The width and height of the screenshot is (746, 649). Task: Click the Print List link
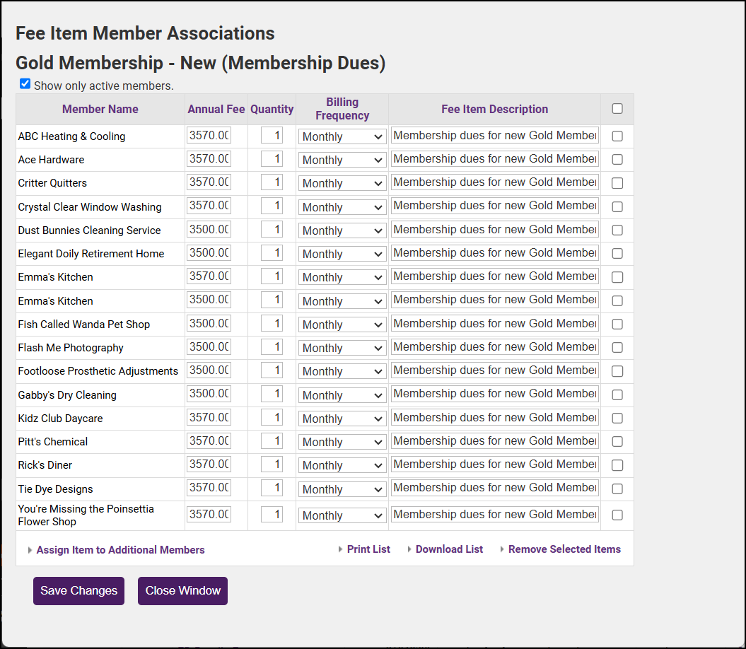tap(368, 549)
